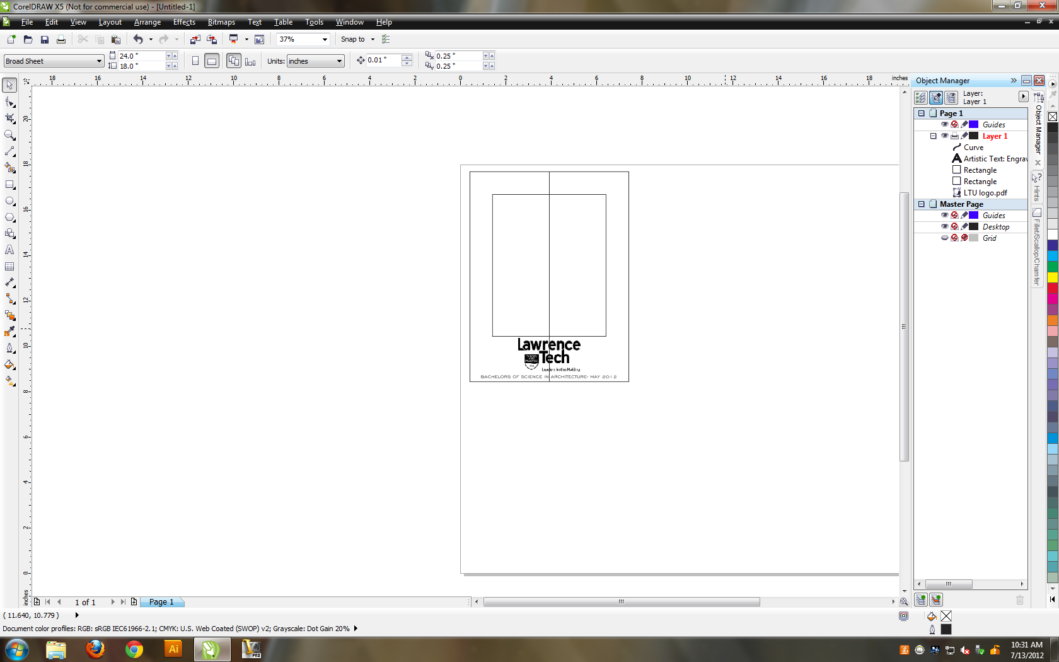Click the Undo arrow icon
This screenshot has width=1059, height=662.
click(x=138, y=39)
